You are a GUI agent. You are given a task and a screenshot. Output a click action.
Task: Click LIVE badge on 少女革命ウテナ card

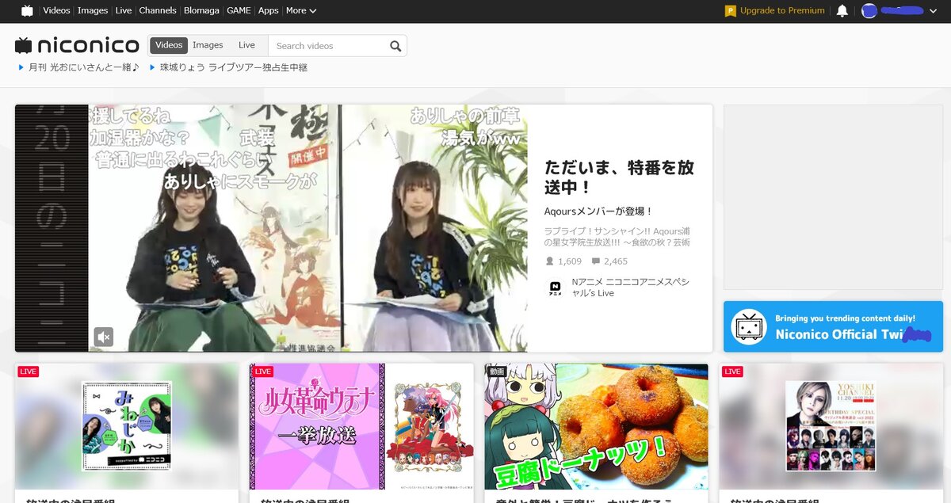pyautogui.click(x=262, y=372)
